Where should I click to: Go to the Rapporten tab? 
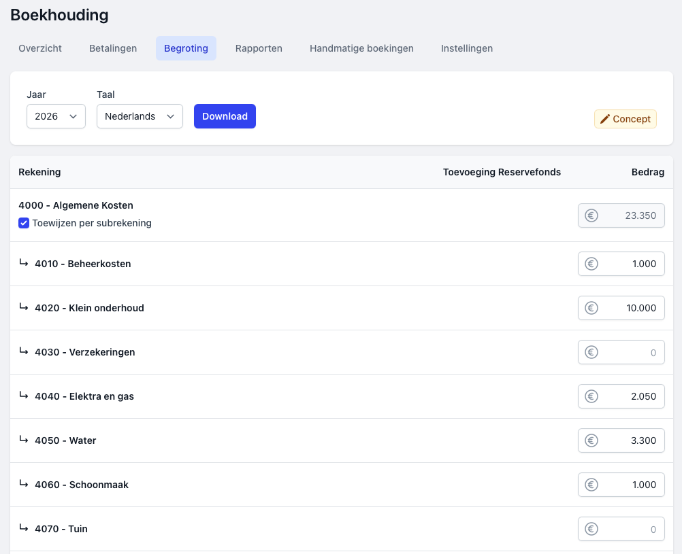(259, 48)
